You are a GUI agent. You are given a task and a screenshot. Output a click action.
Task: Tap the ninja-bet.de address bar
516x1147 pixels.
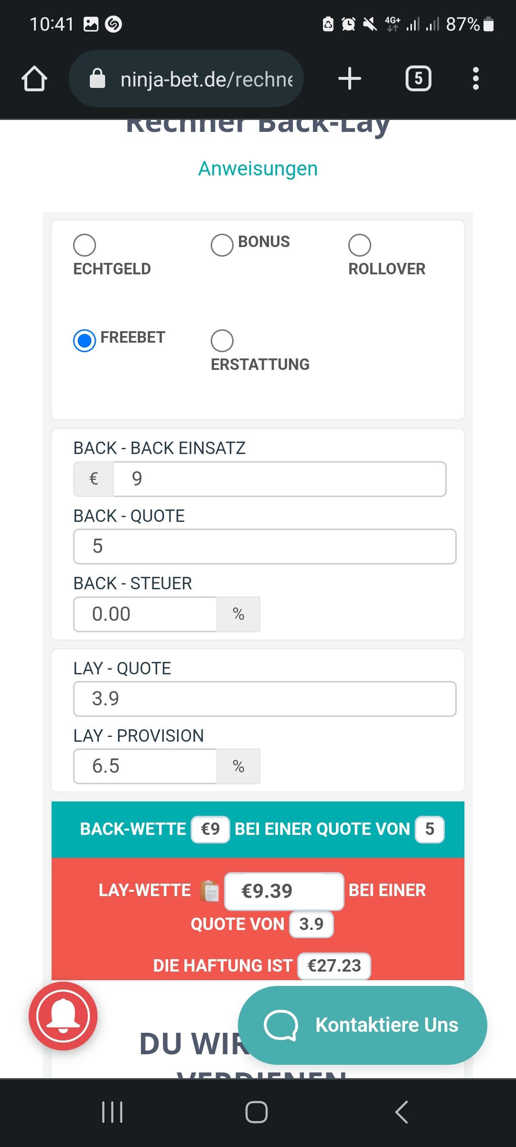point(186,78)
